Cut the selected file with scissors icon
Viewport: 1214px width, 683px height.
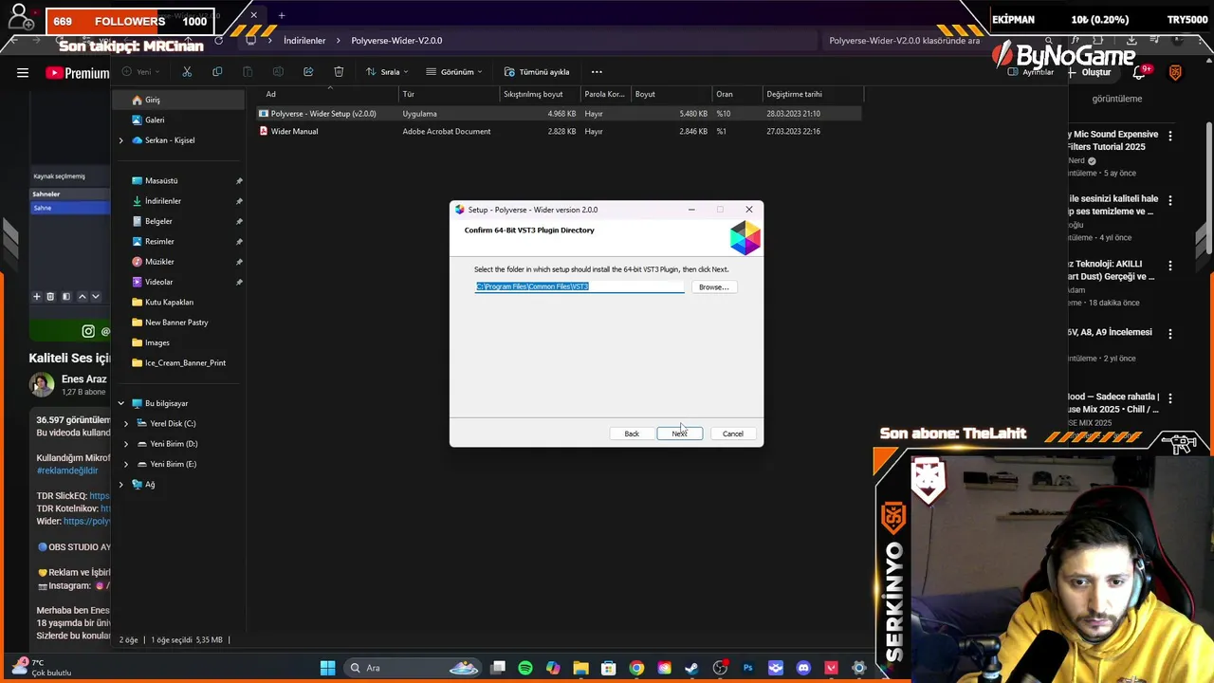pos(187,72)
